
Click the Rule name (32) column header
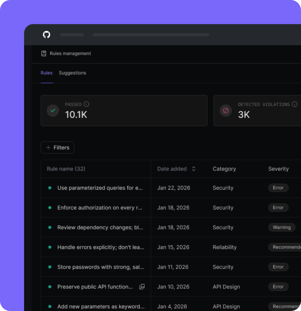coord(66,169)
